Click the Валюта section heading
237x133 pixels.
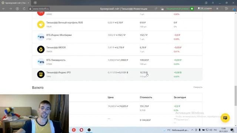click(38, 88)
